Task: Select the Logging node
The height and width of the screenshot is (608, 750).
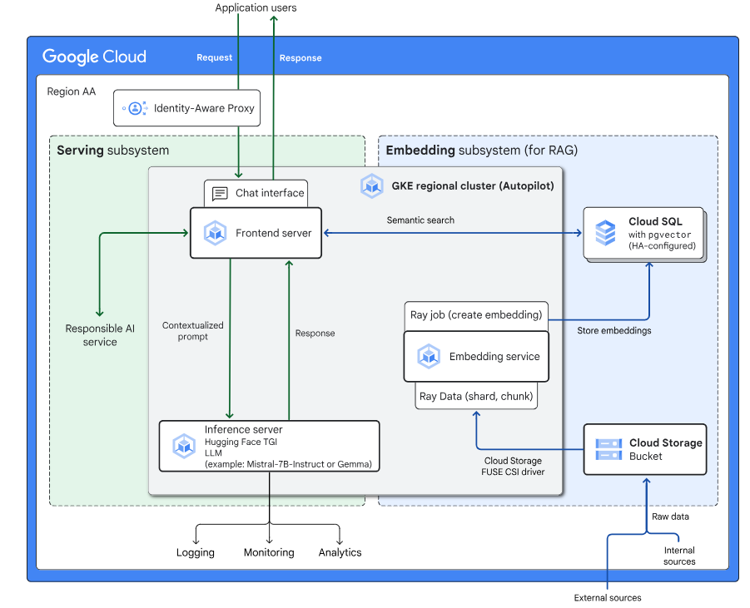Action: click(x=196, y=551)
